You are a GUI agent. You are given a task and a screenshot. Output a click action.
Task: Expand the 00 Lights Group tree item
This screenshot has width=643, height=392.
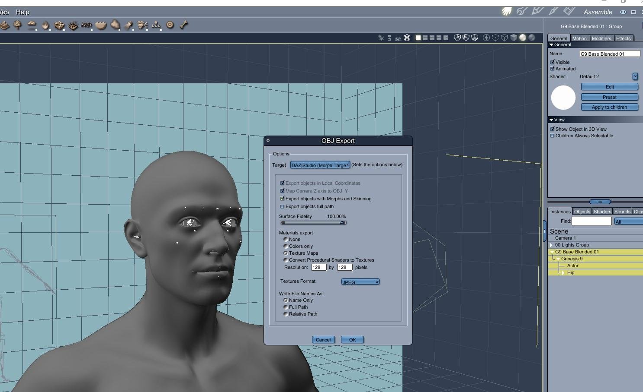click(x=551, y=245)
